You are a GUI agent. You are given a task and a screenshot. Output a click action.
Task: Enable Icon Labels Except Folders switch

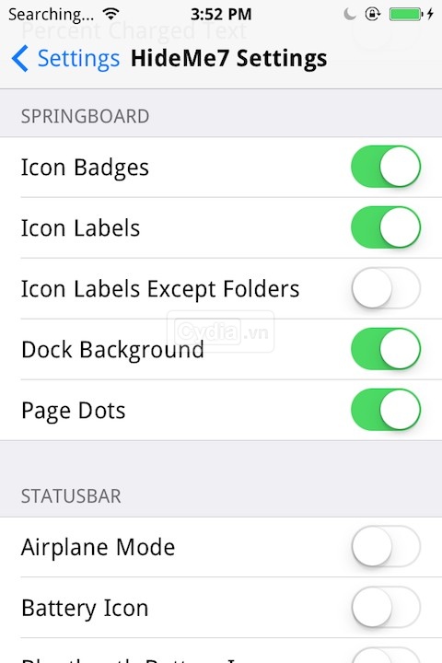click(x=386, y=288)
